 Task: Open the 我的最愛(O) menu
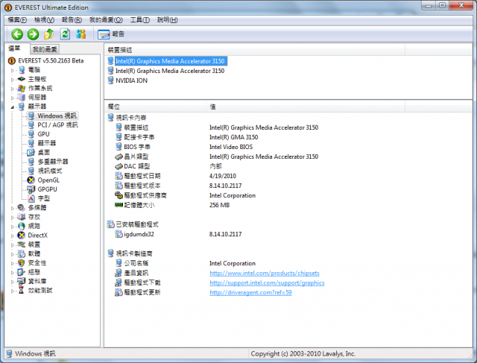(106, 20)
